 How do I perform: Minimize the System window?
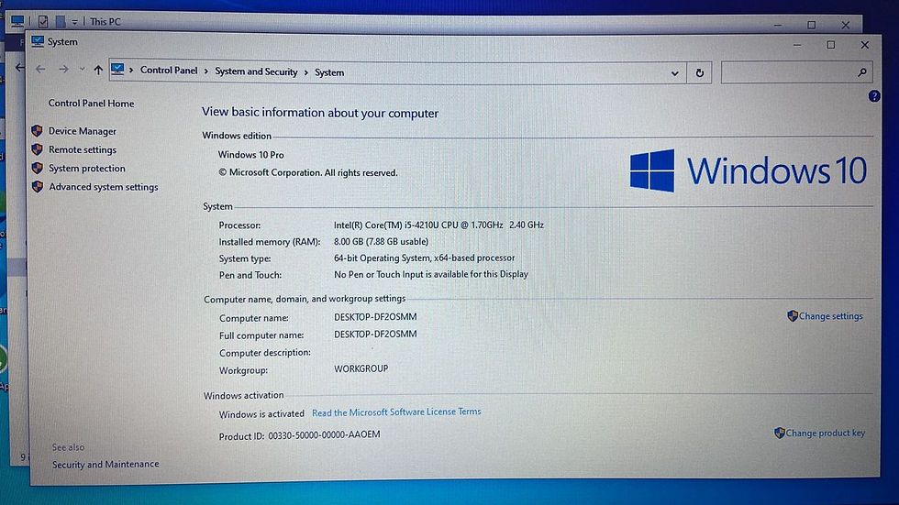pos(797,45)
